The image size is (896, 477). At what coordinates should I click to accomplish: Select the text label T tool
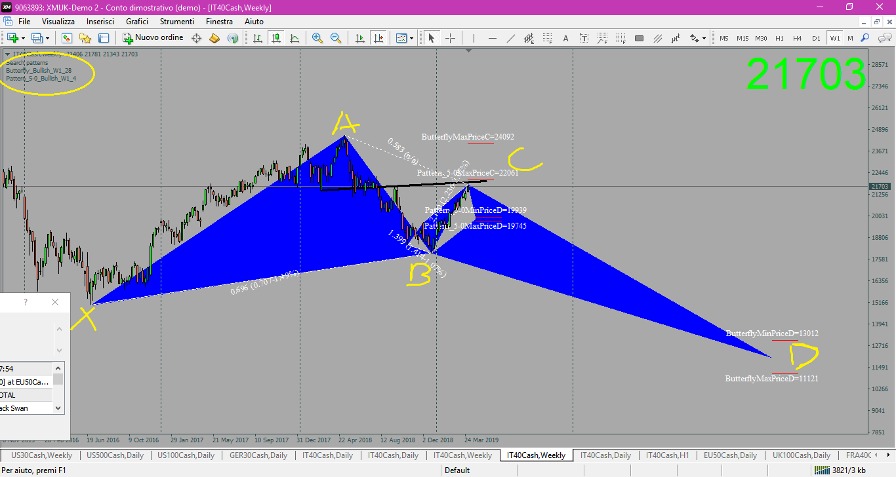coord(584,38)
